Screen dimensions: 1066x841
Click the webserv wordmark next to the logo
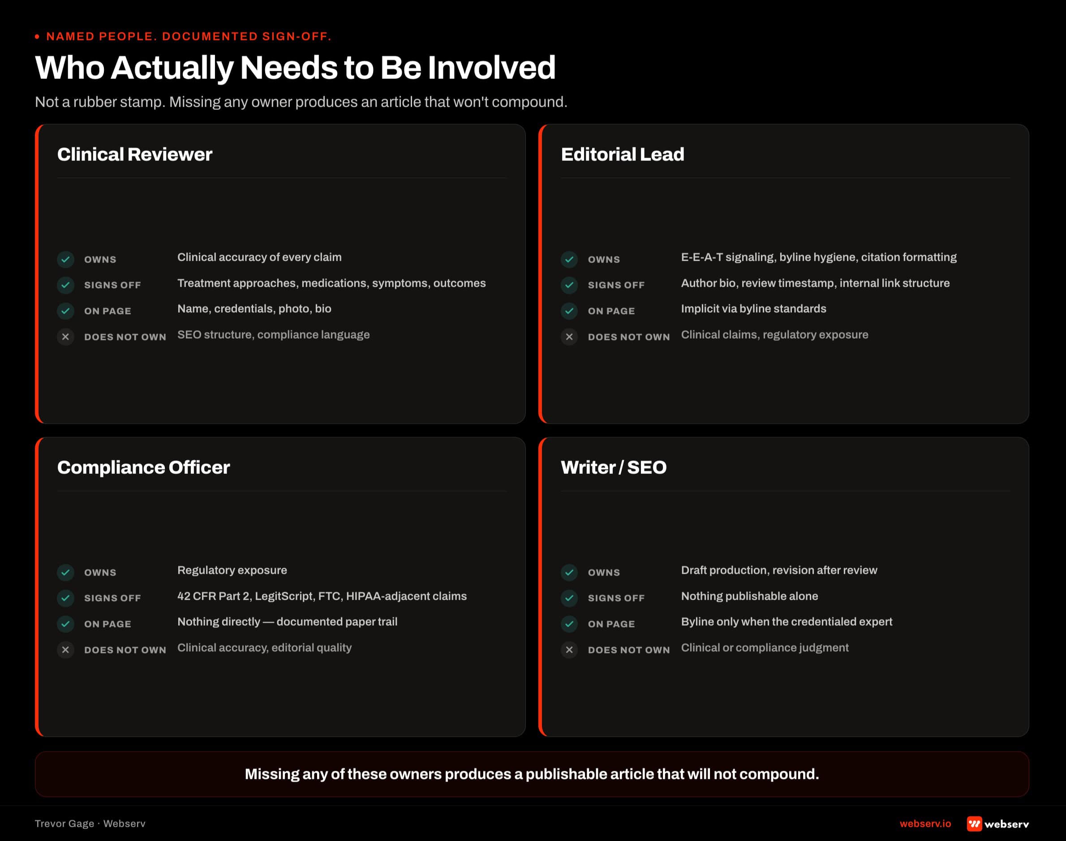tap(1007, 824)
